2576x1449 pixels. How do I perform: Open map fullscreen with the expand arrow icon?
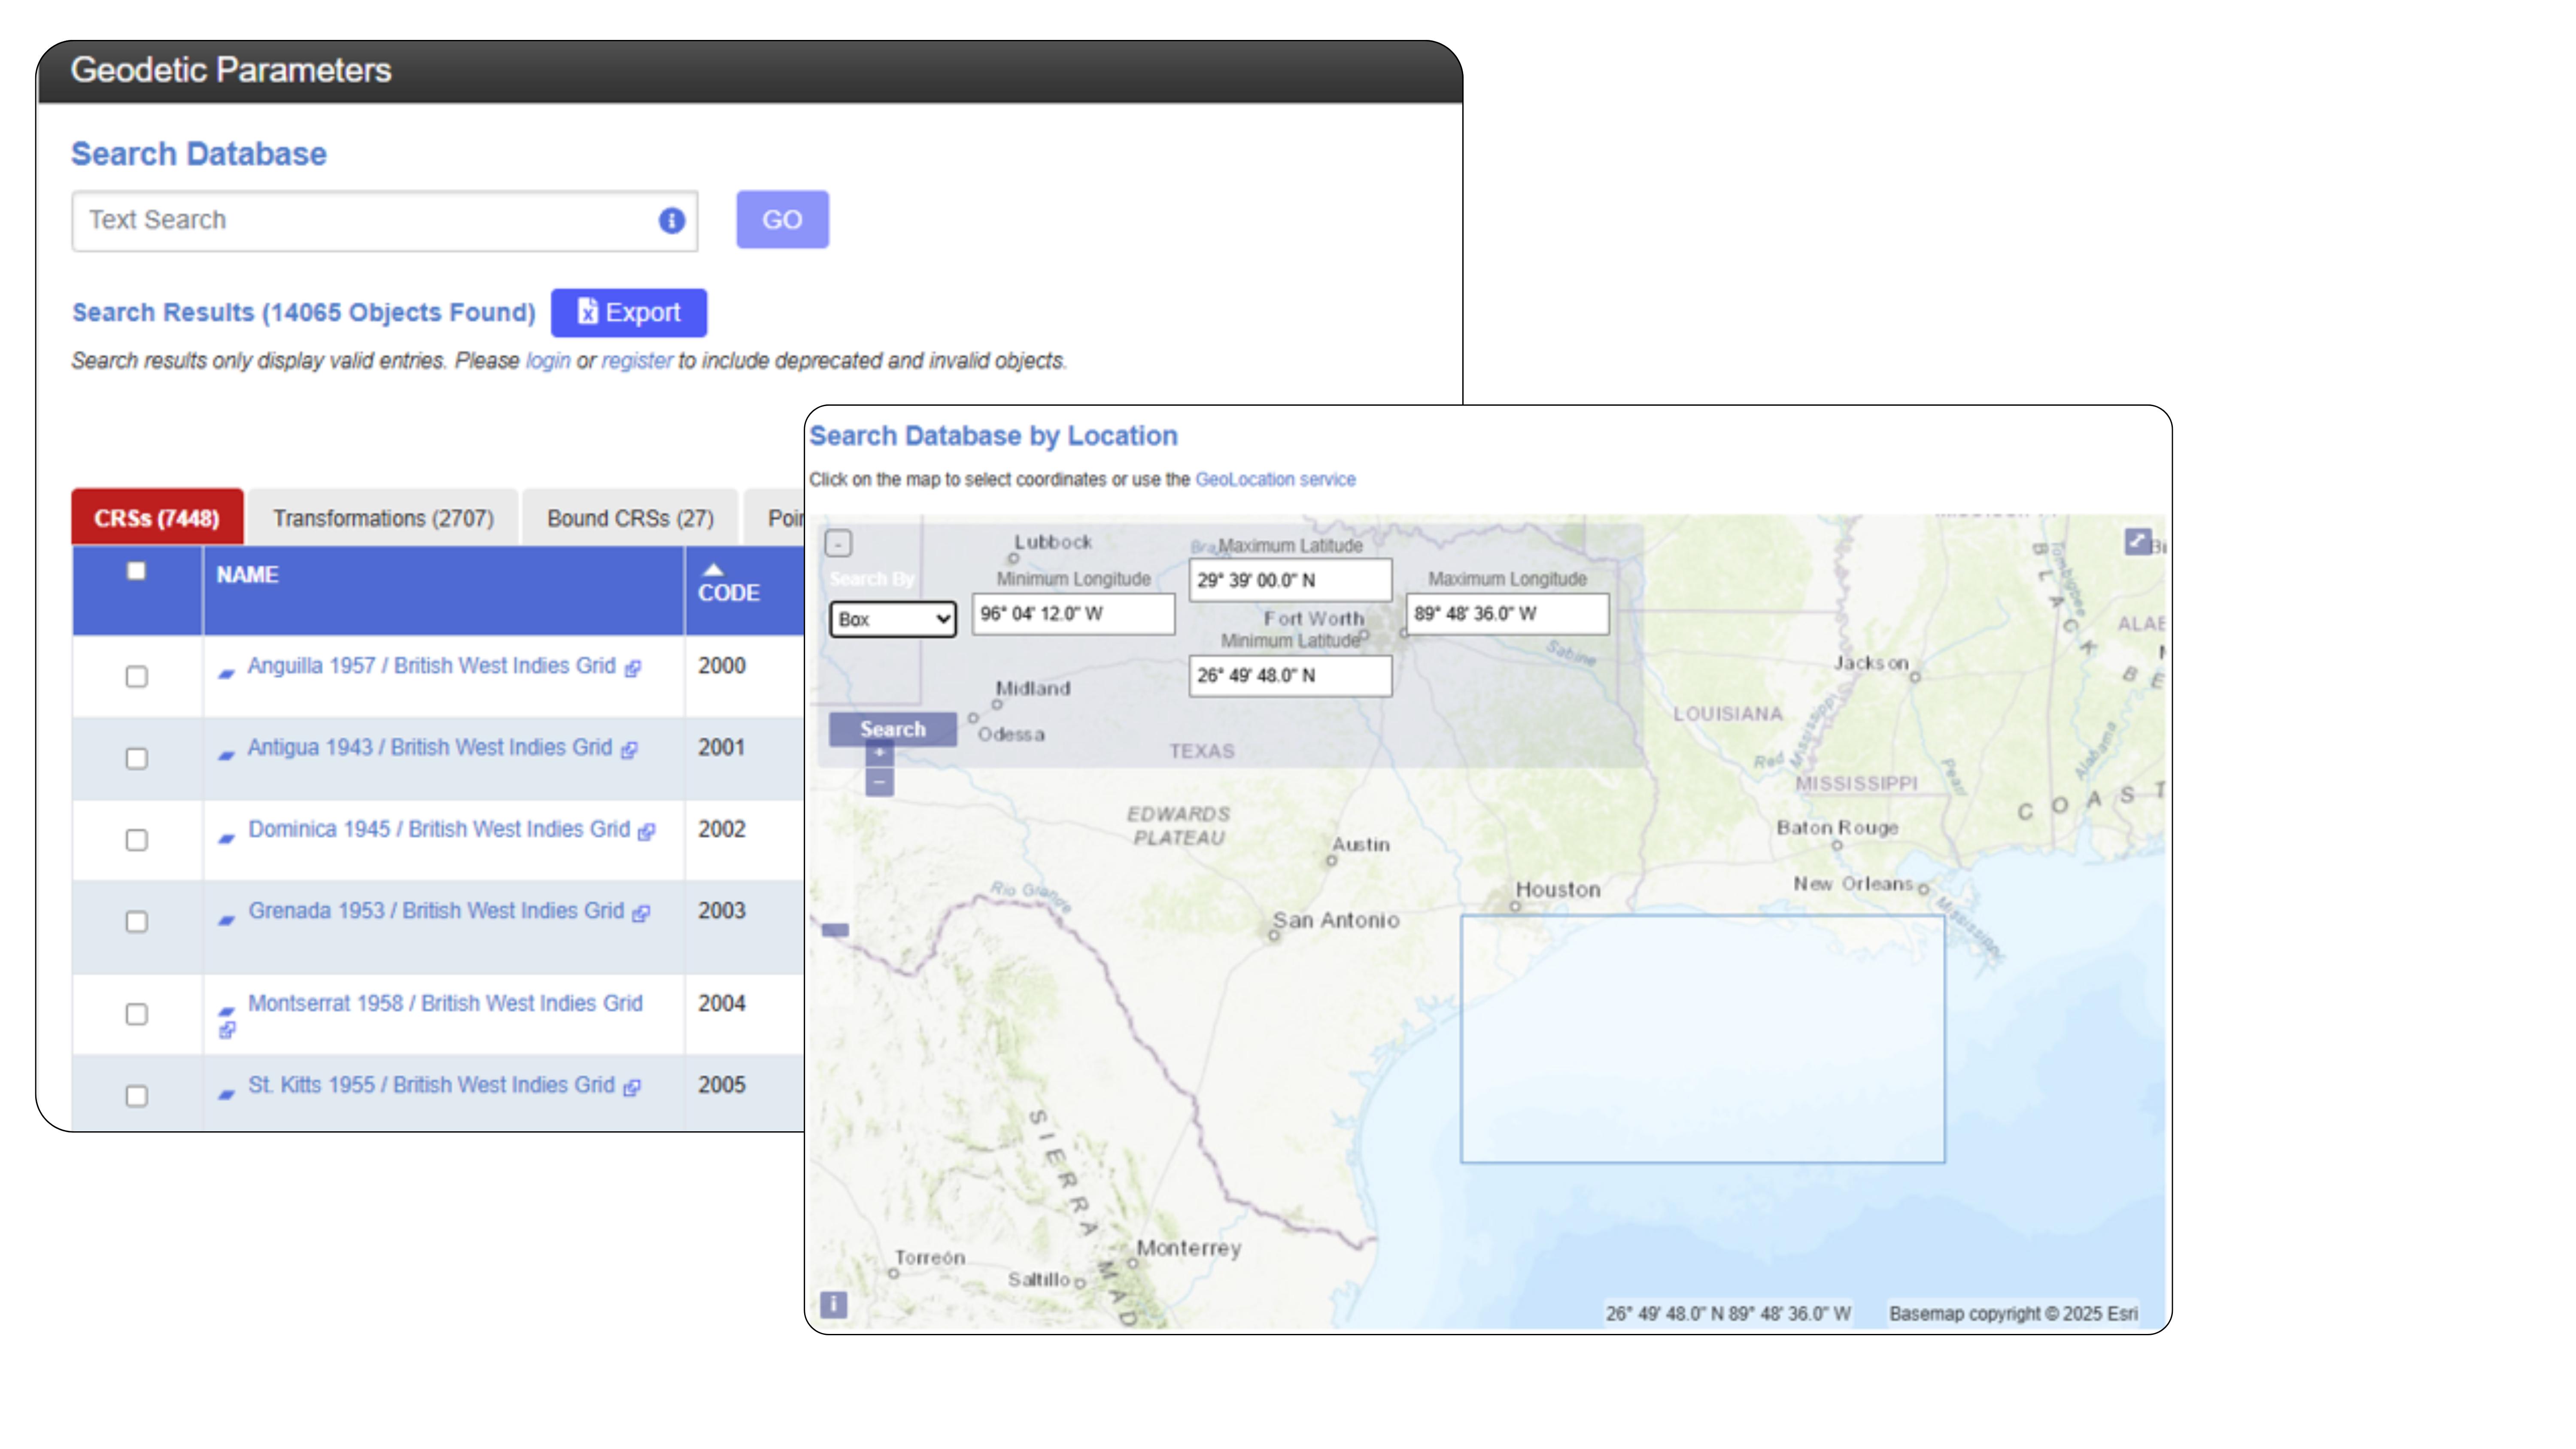click(2139, 542)
